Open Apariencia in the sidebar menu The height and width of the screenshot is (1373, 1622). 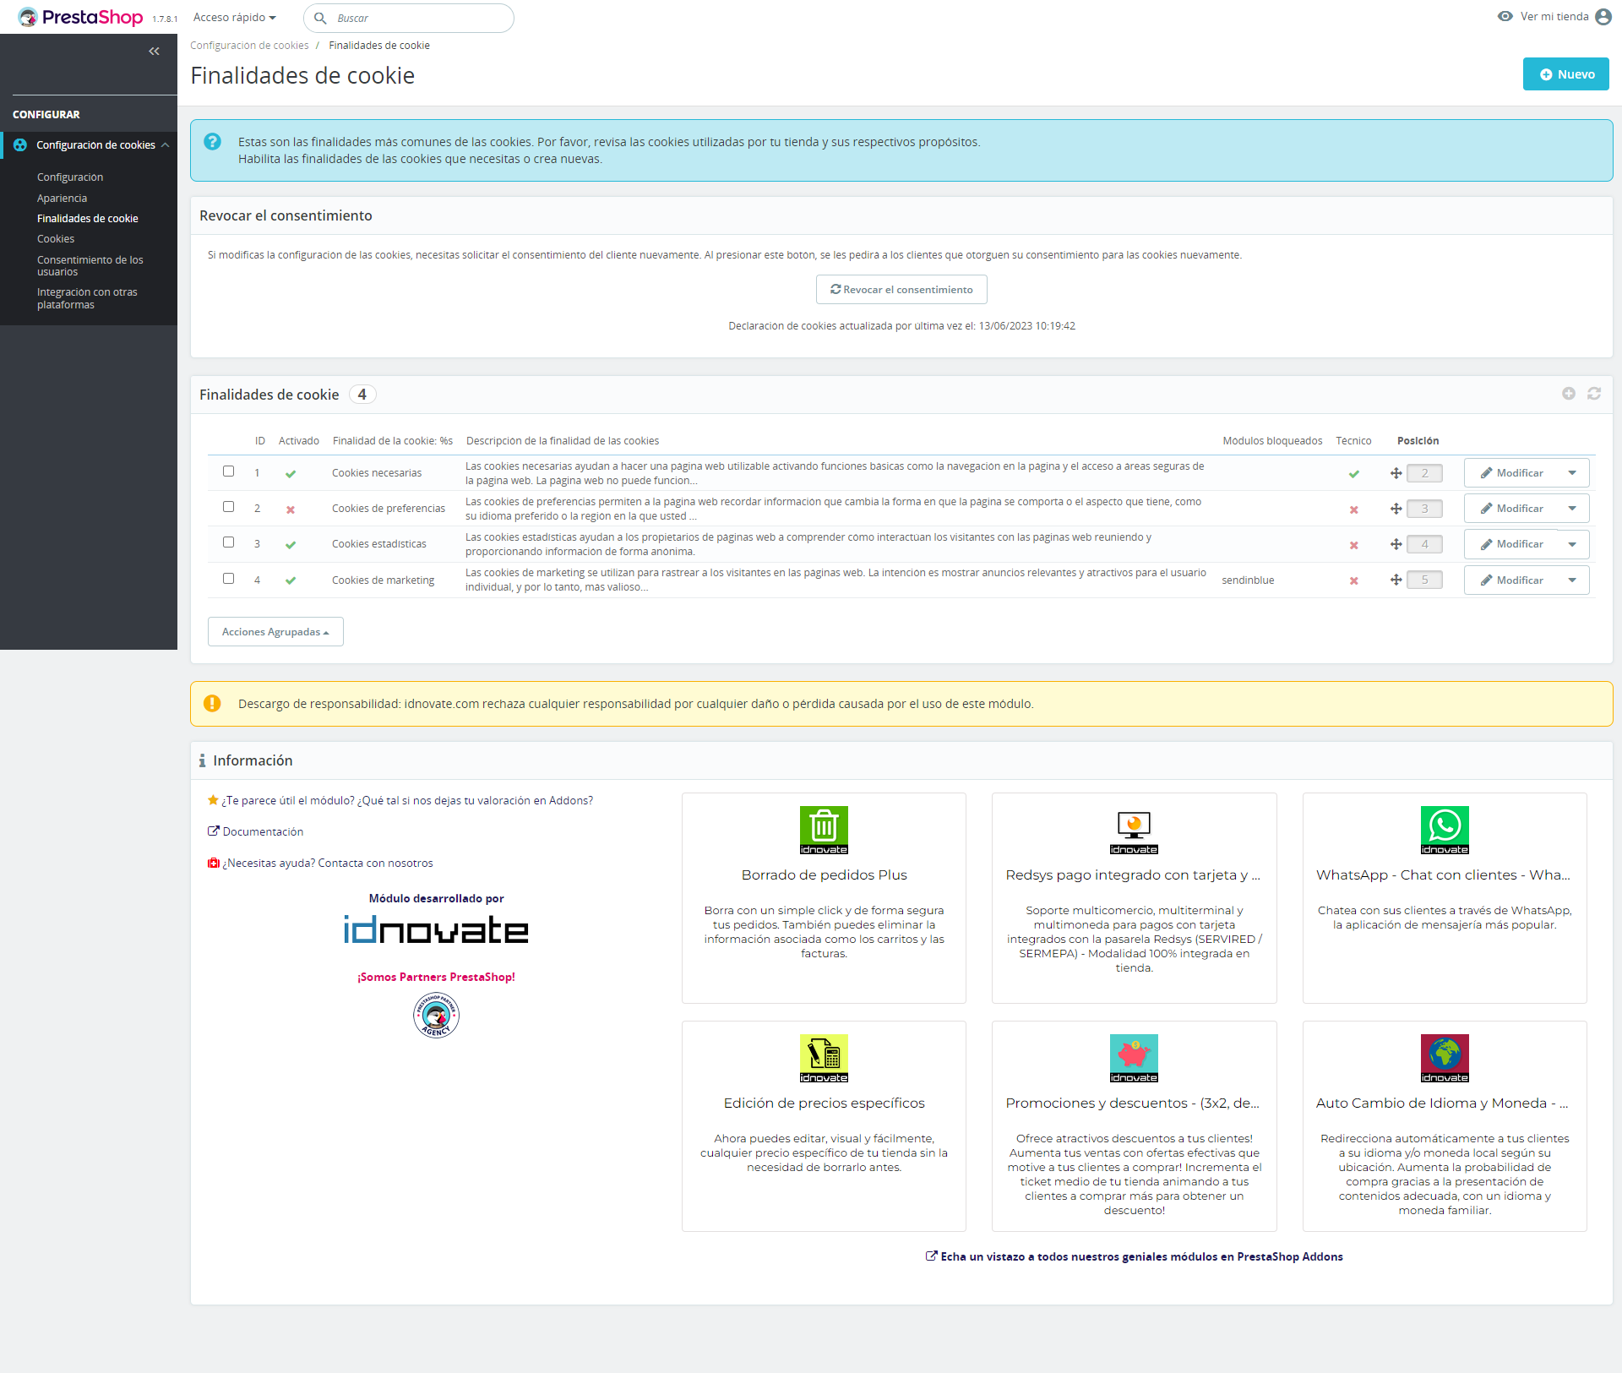pos(62,198)
